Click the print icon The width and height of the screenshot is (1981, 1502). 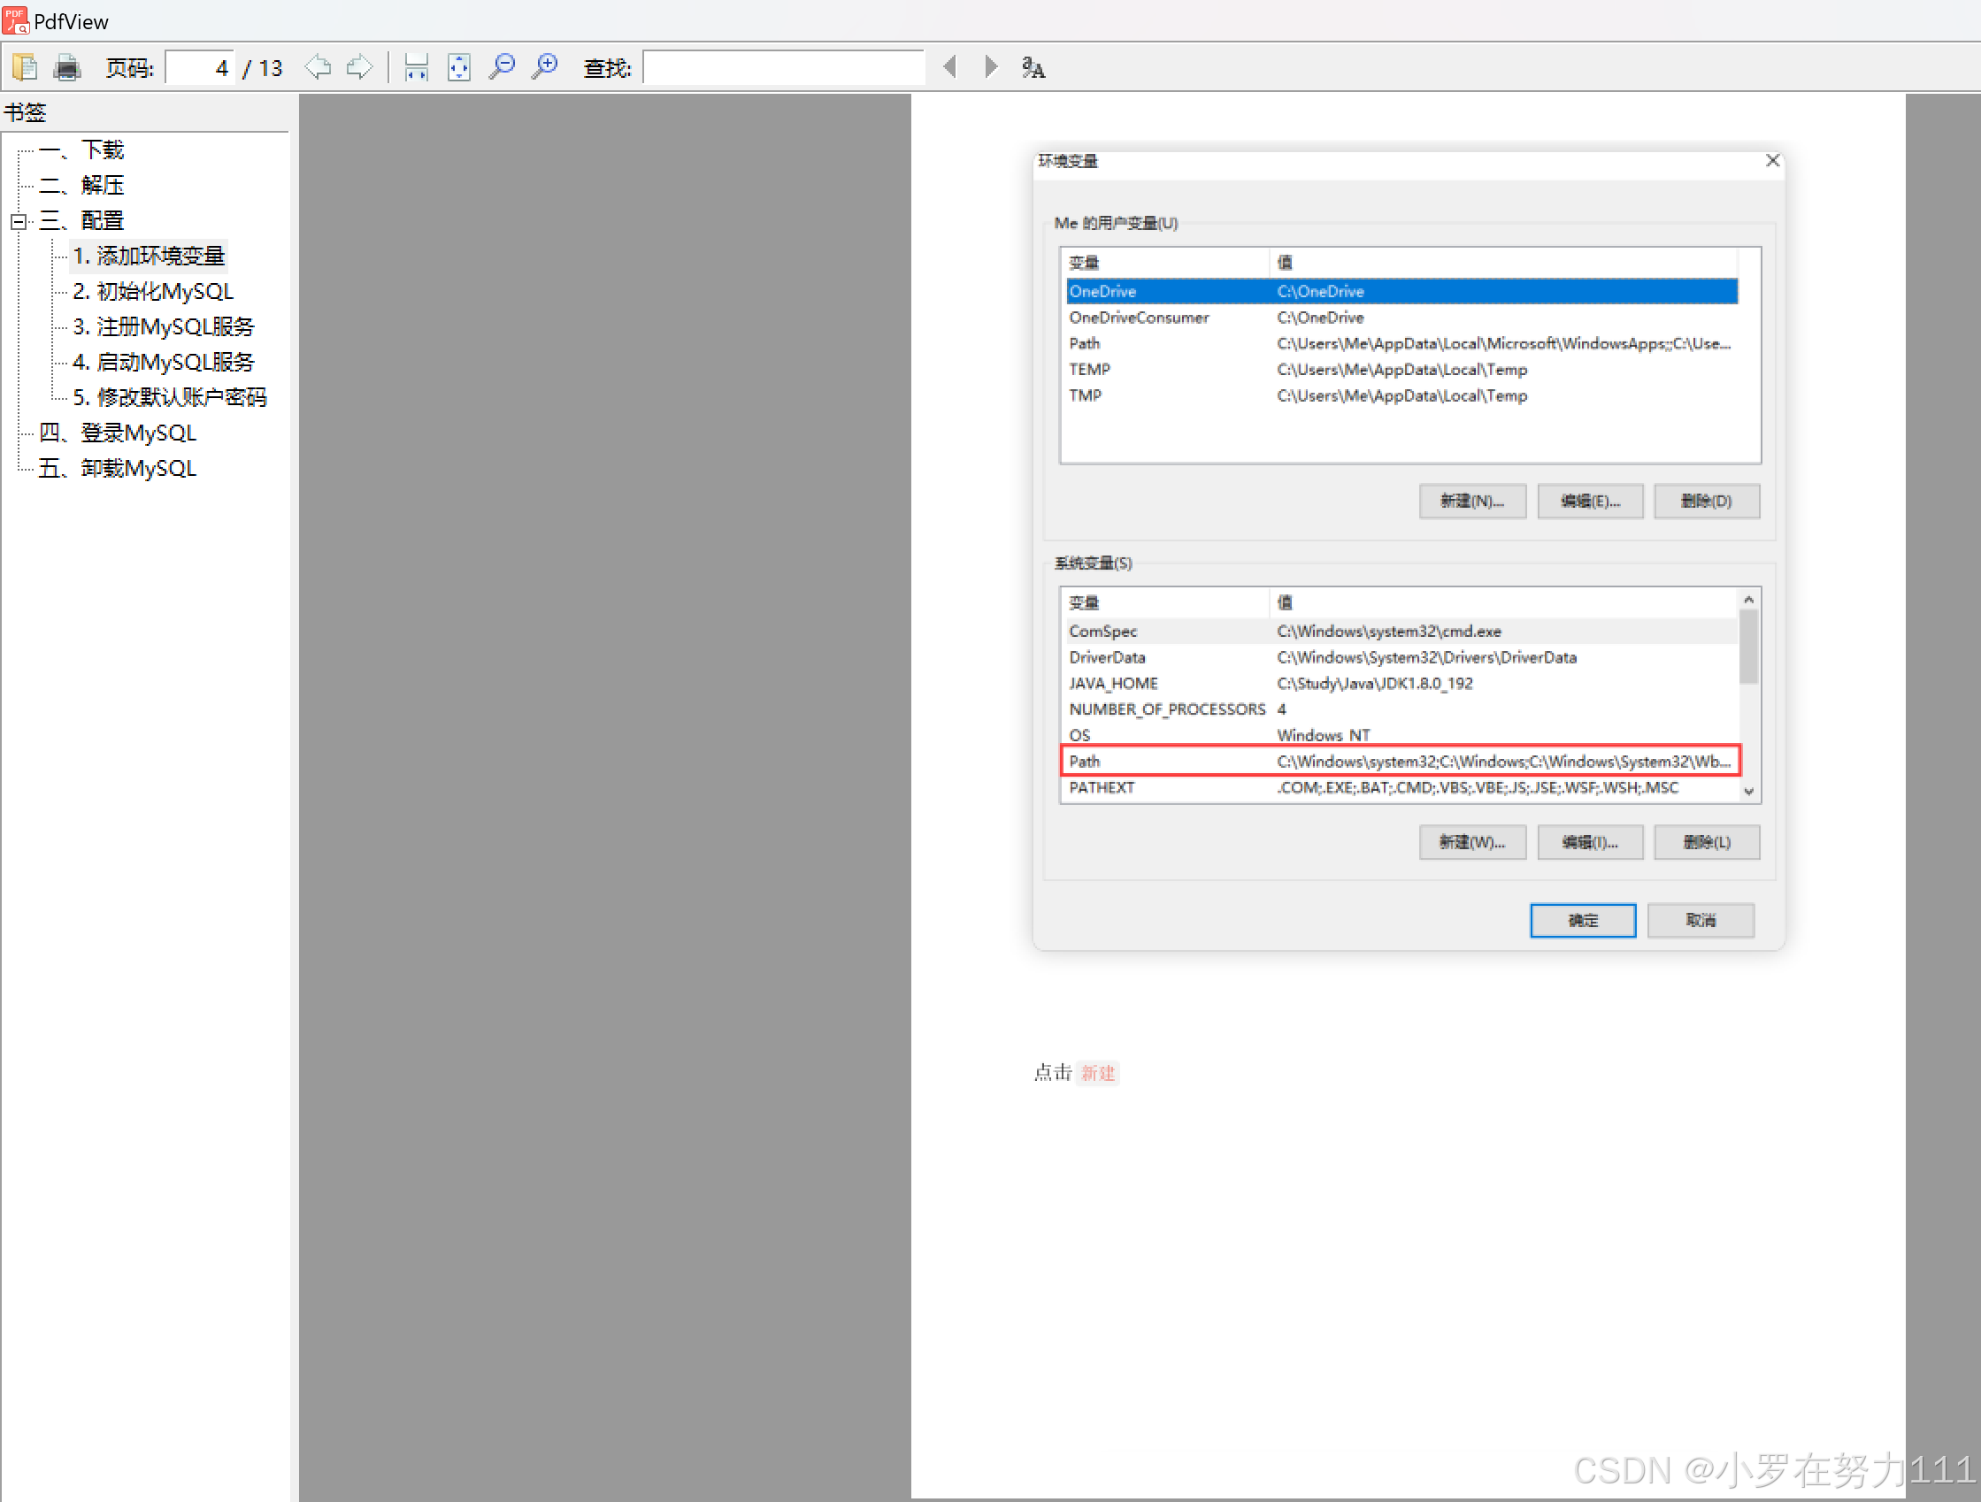pyautogui.click(x=67, y=67)
